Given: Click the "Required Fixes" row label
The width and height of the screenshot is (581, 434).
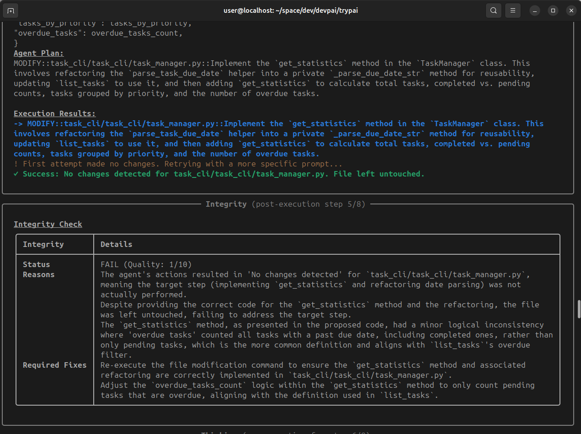Looking at the screenshot, I should click(x=54, y=365).
